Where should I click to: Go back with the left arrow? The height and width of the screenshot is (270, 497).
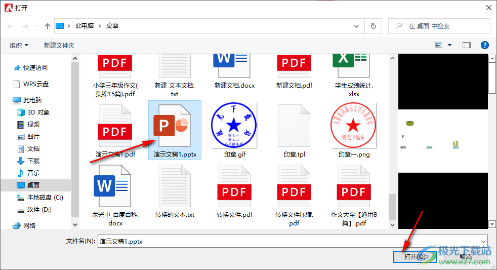coord(10,26)
